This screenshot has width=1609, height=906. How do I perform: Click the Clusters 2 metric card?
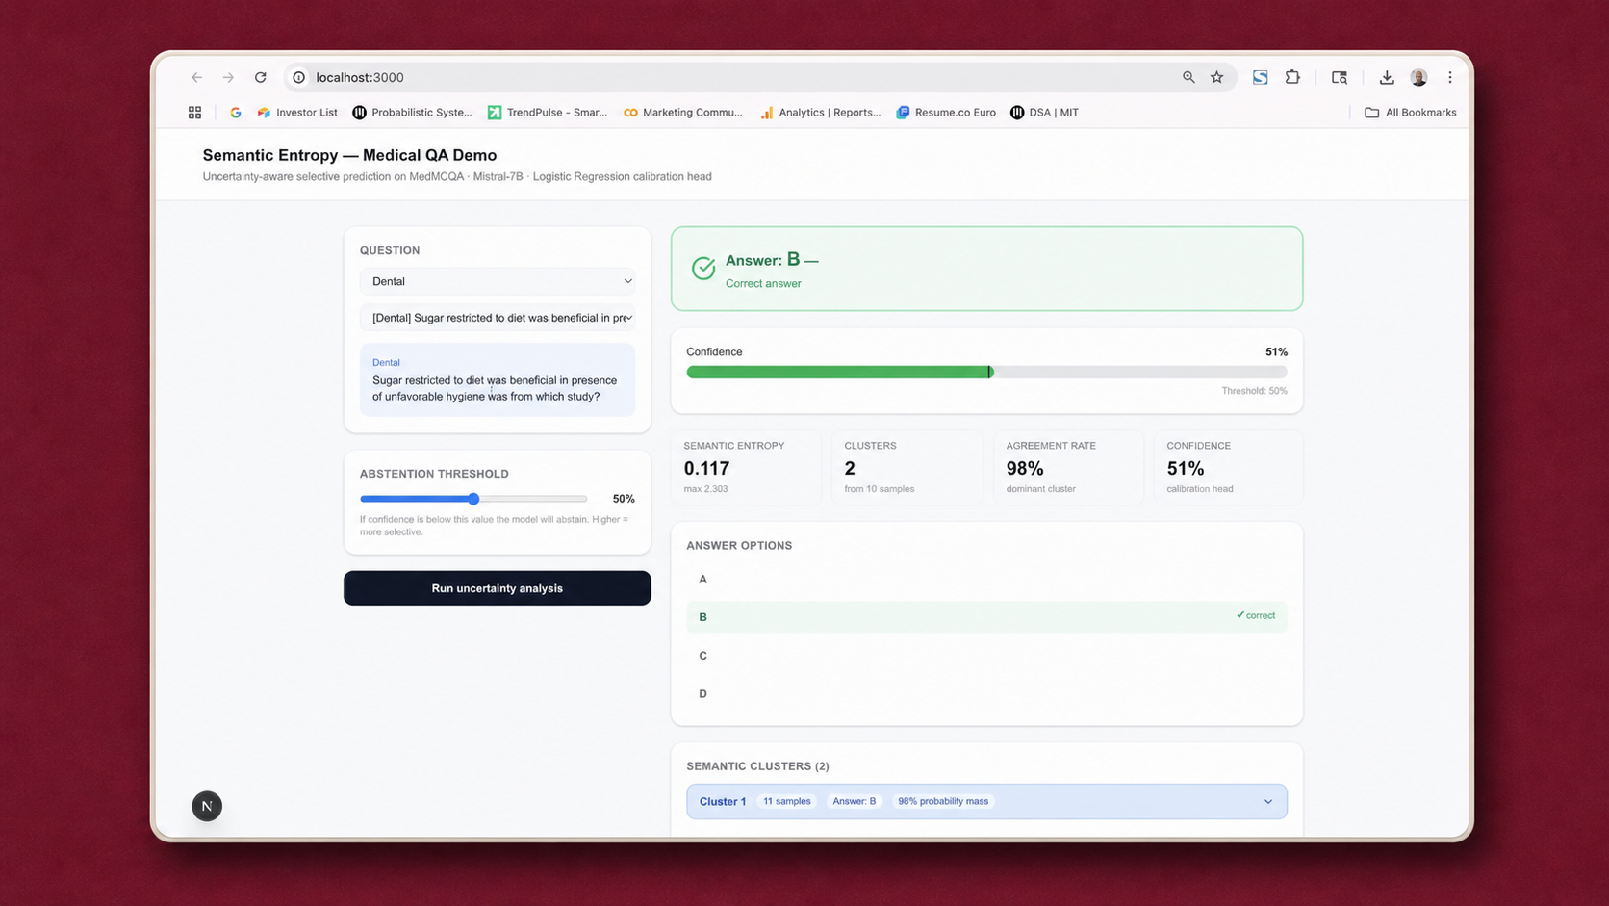907,467
